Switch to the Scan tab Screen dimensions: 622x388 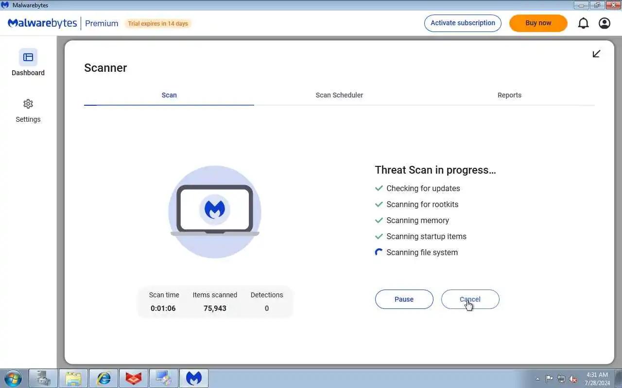pyautogui.click(x=169, y=95)
